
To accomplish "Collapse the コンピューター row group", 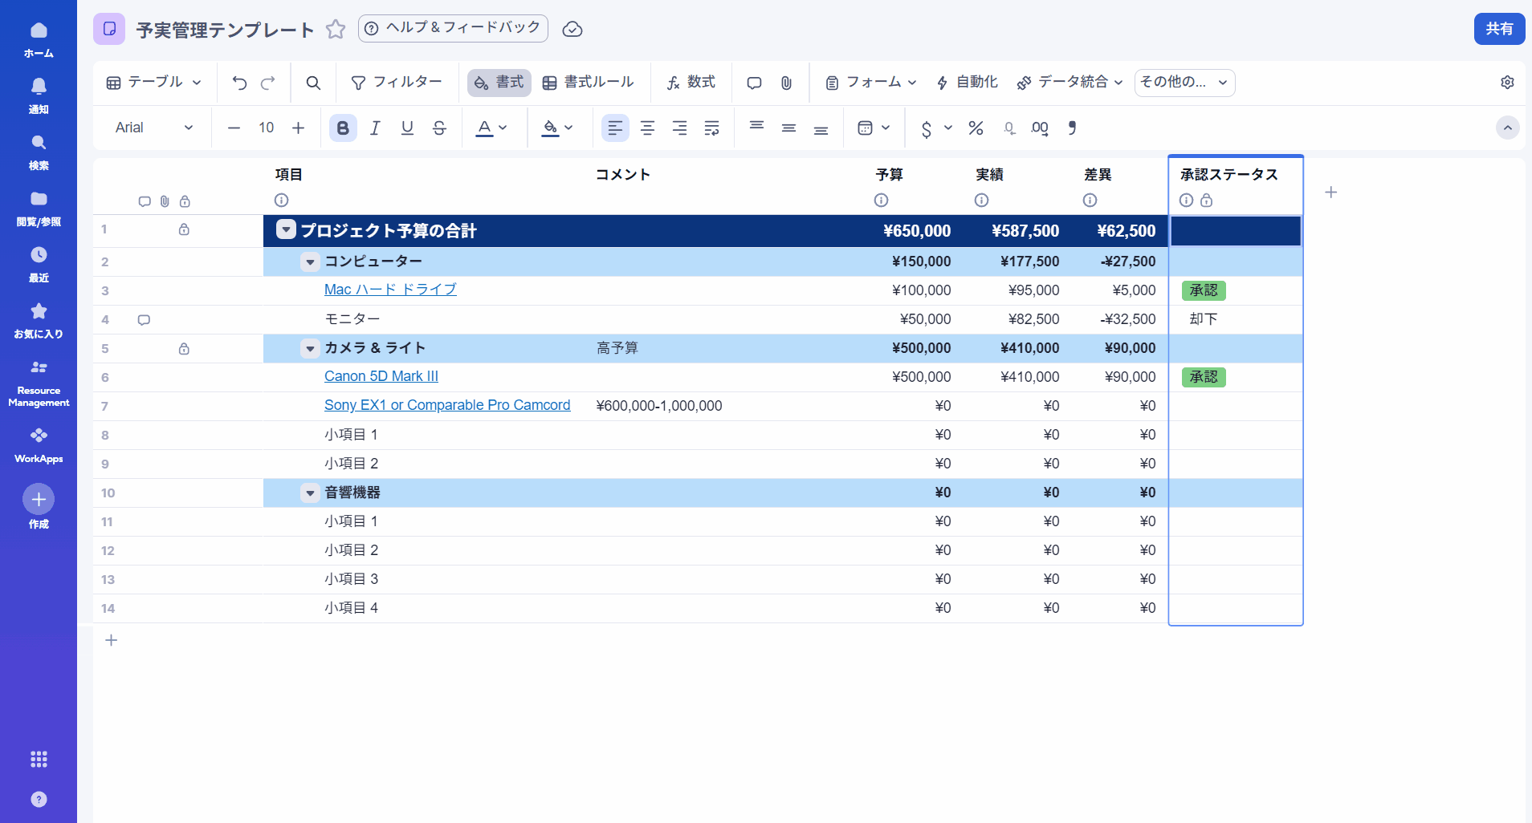I will [310, 262].
